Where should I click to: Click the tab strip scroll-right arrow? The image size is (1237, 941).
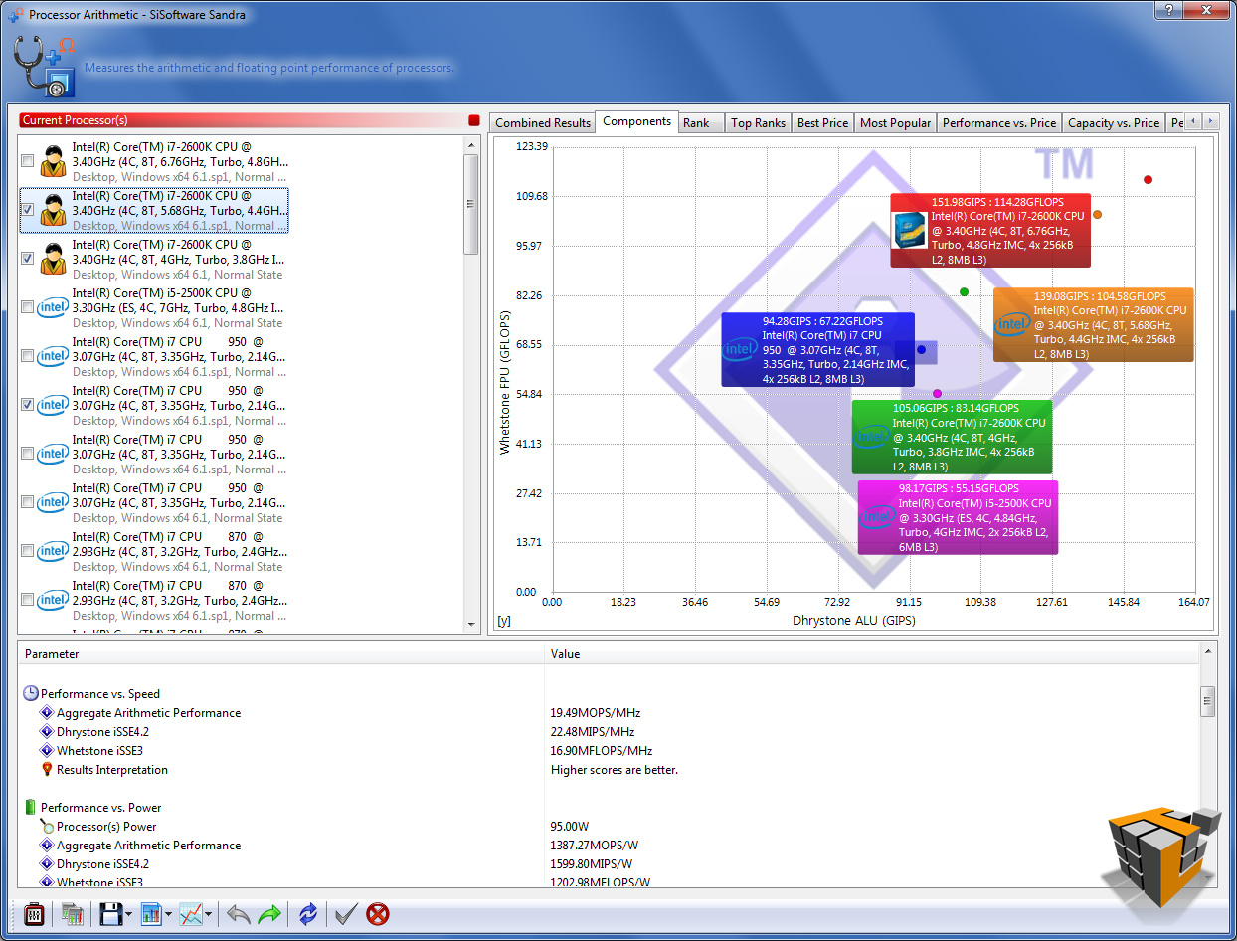1210,121
